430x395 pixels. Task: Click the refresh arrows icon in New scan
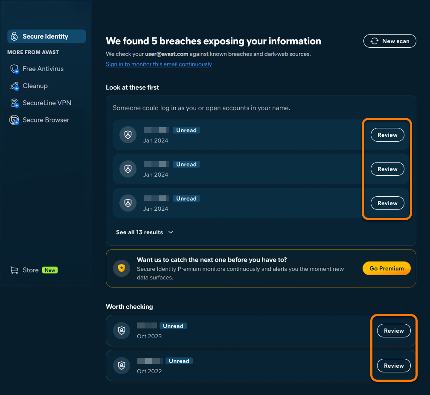(375, 41)
